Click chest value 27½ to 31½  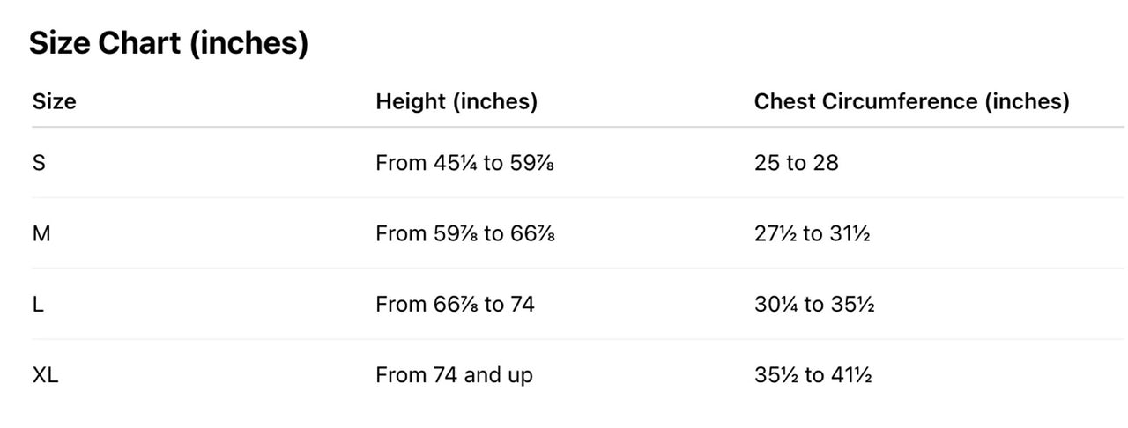tap(813, 233)
